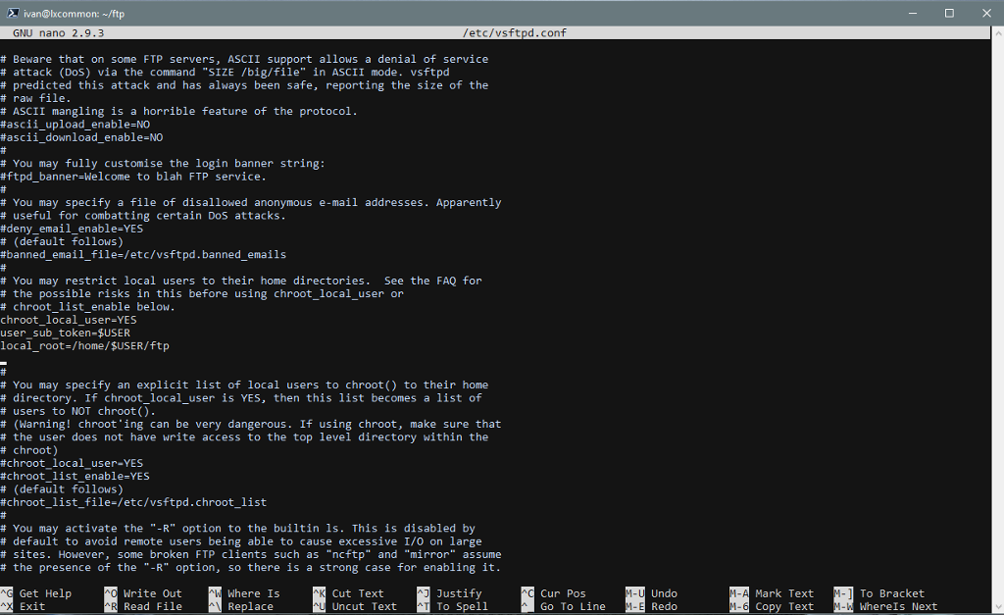Screen dimensions: 1004x615
Task: Click the user_sub_token=$USER line
Action: (66, 333)
